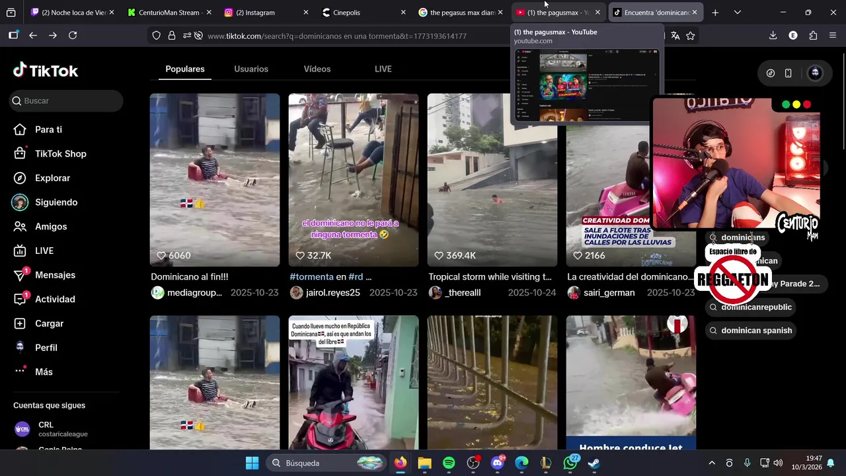Open the list all tabs dropdown
Viewport: 846px width, 476px height.
(738, 13)
